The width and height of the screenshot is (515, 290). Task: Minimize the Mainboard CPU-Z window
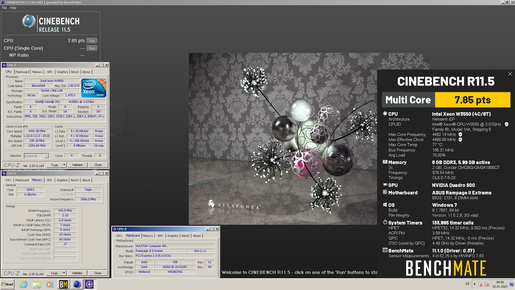point(208,229)
